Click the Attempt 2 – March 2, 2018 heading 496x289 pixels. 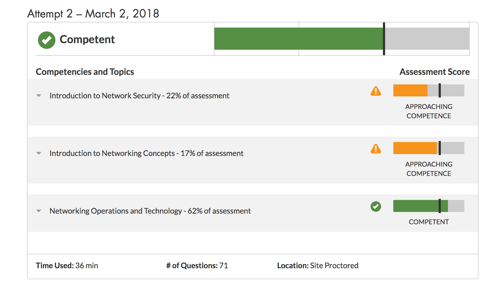tap(93, 14)
